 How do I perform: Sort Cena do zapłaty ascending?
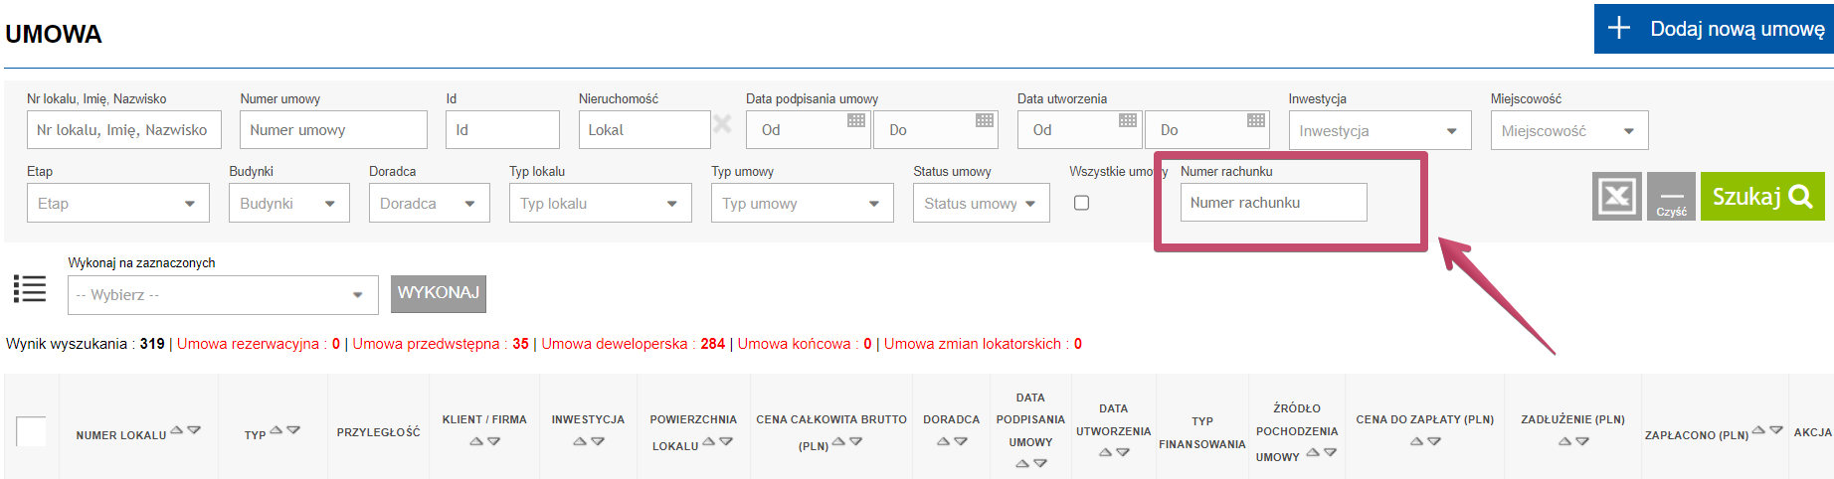[x=1416, y=441]
